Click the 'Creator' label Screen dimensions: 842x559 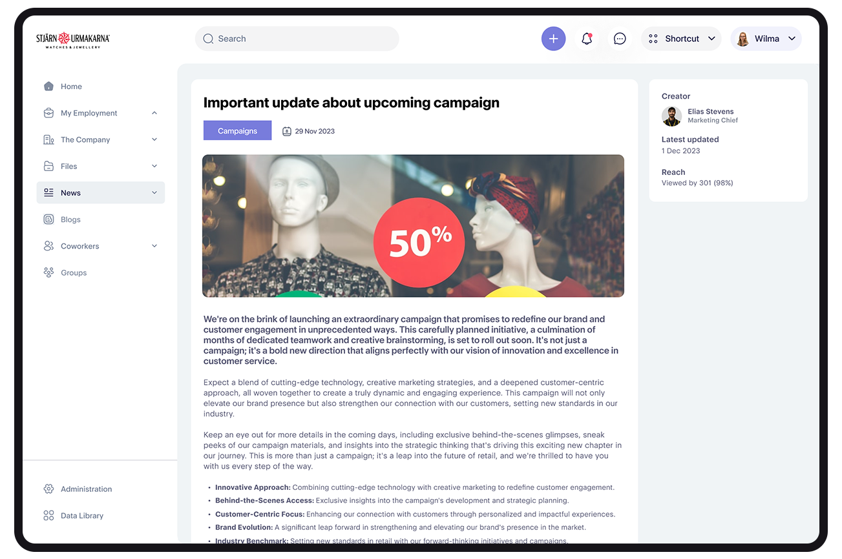point(676,96)
